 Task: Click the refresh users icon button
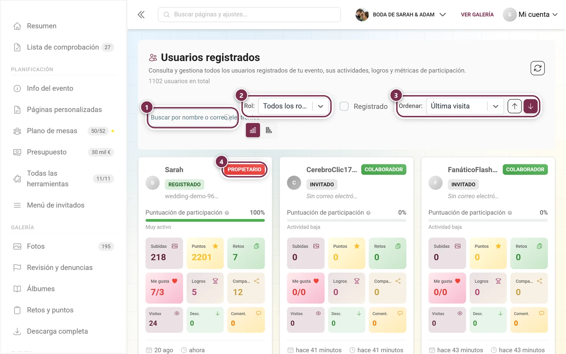click(537, 68)
